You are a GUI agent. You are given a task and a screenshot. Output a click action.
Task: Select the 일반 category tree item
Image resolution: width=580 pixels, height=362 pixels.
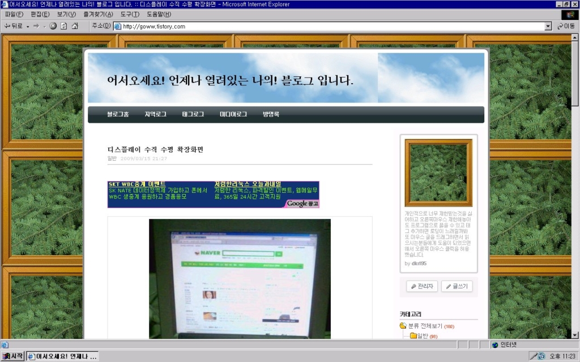coord(423,335)
